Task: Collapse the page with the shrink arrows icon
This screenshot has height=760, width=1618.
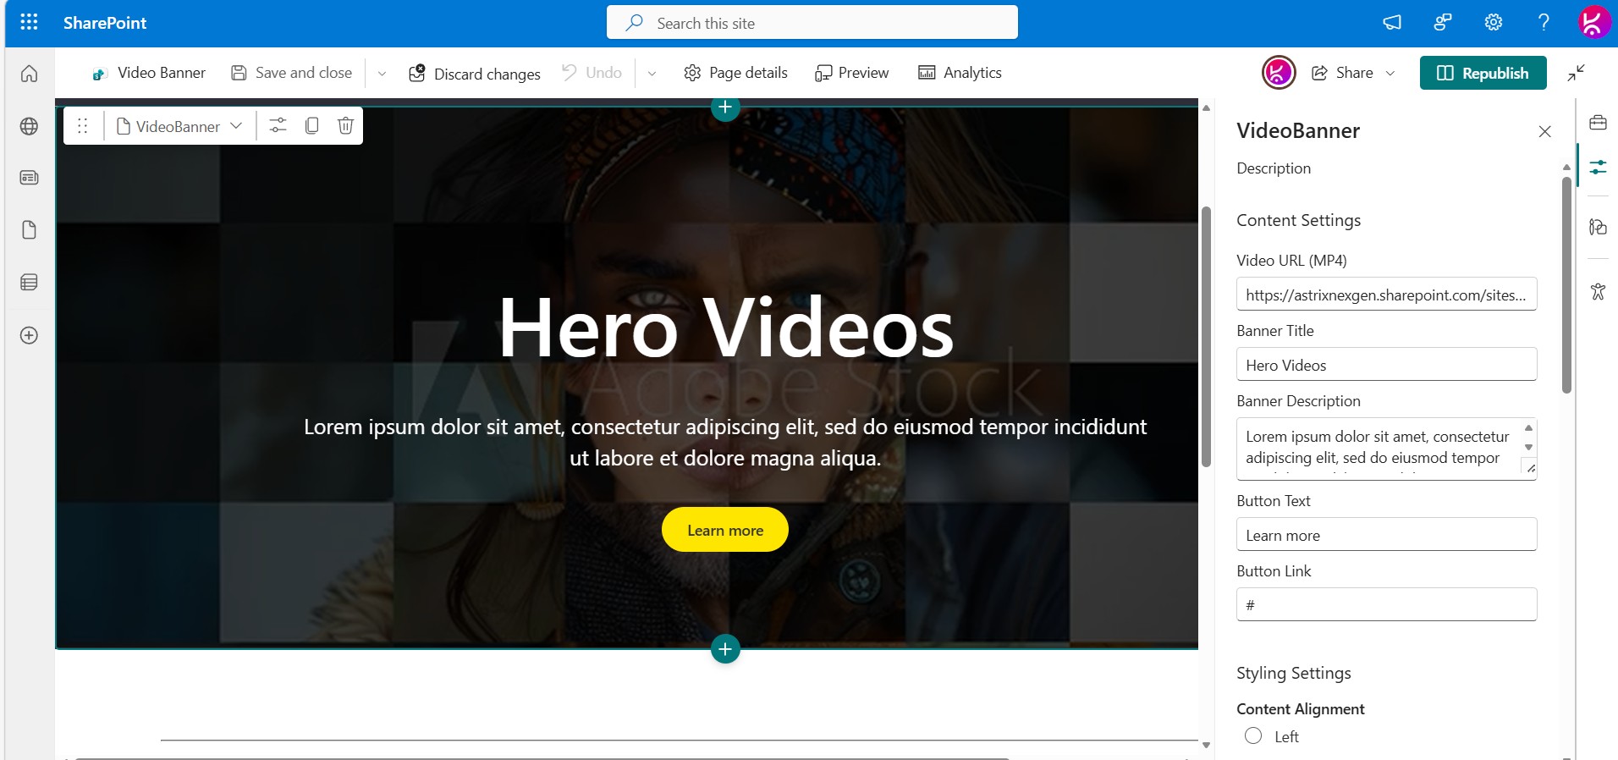Action: coord(1576,74)
